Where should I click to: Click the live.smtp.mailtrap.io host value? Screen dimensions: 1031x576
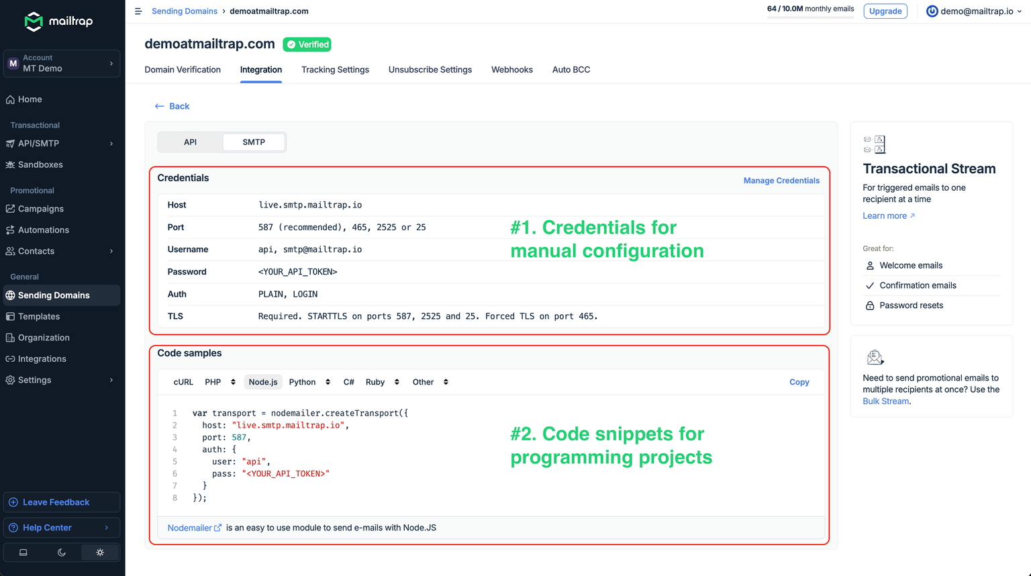tap(310, 205)
